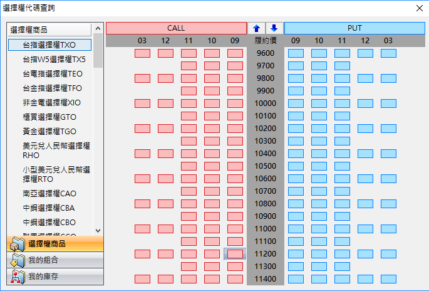Click the 我的庫存 panel icon
Image resolution: width=429 pixels, height=291 pixels.
pos(17,277)
